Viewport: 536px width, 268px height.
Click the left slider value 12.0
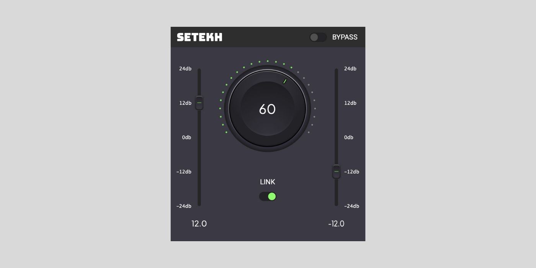(199, 224)
